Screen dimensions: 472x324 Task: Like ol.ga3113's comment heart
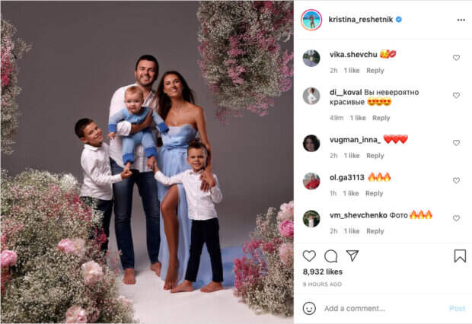pyautogui.click(x=456, y=180)
